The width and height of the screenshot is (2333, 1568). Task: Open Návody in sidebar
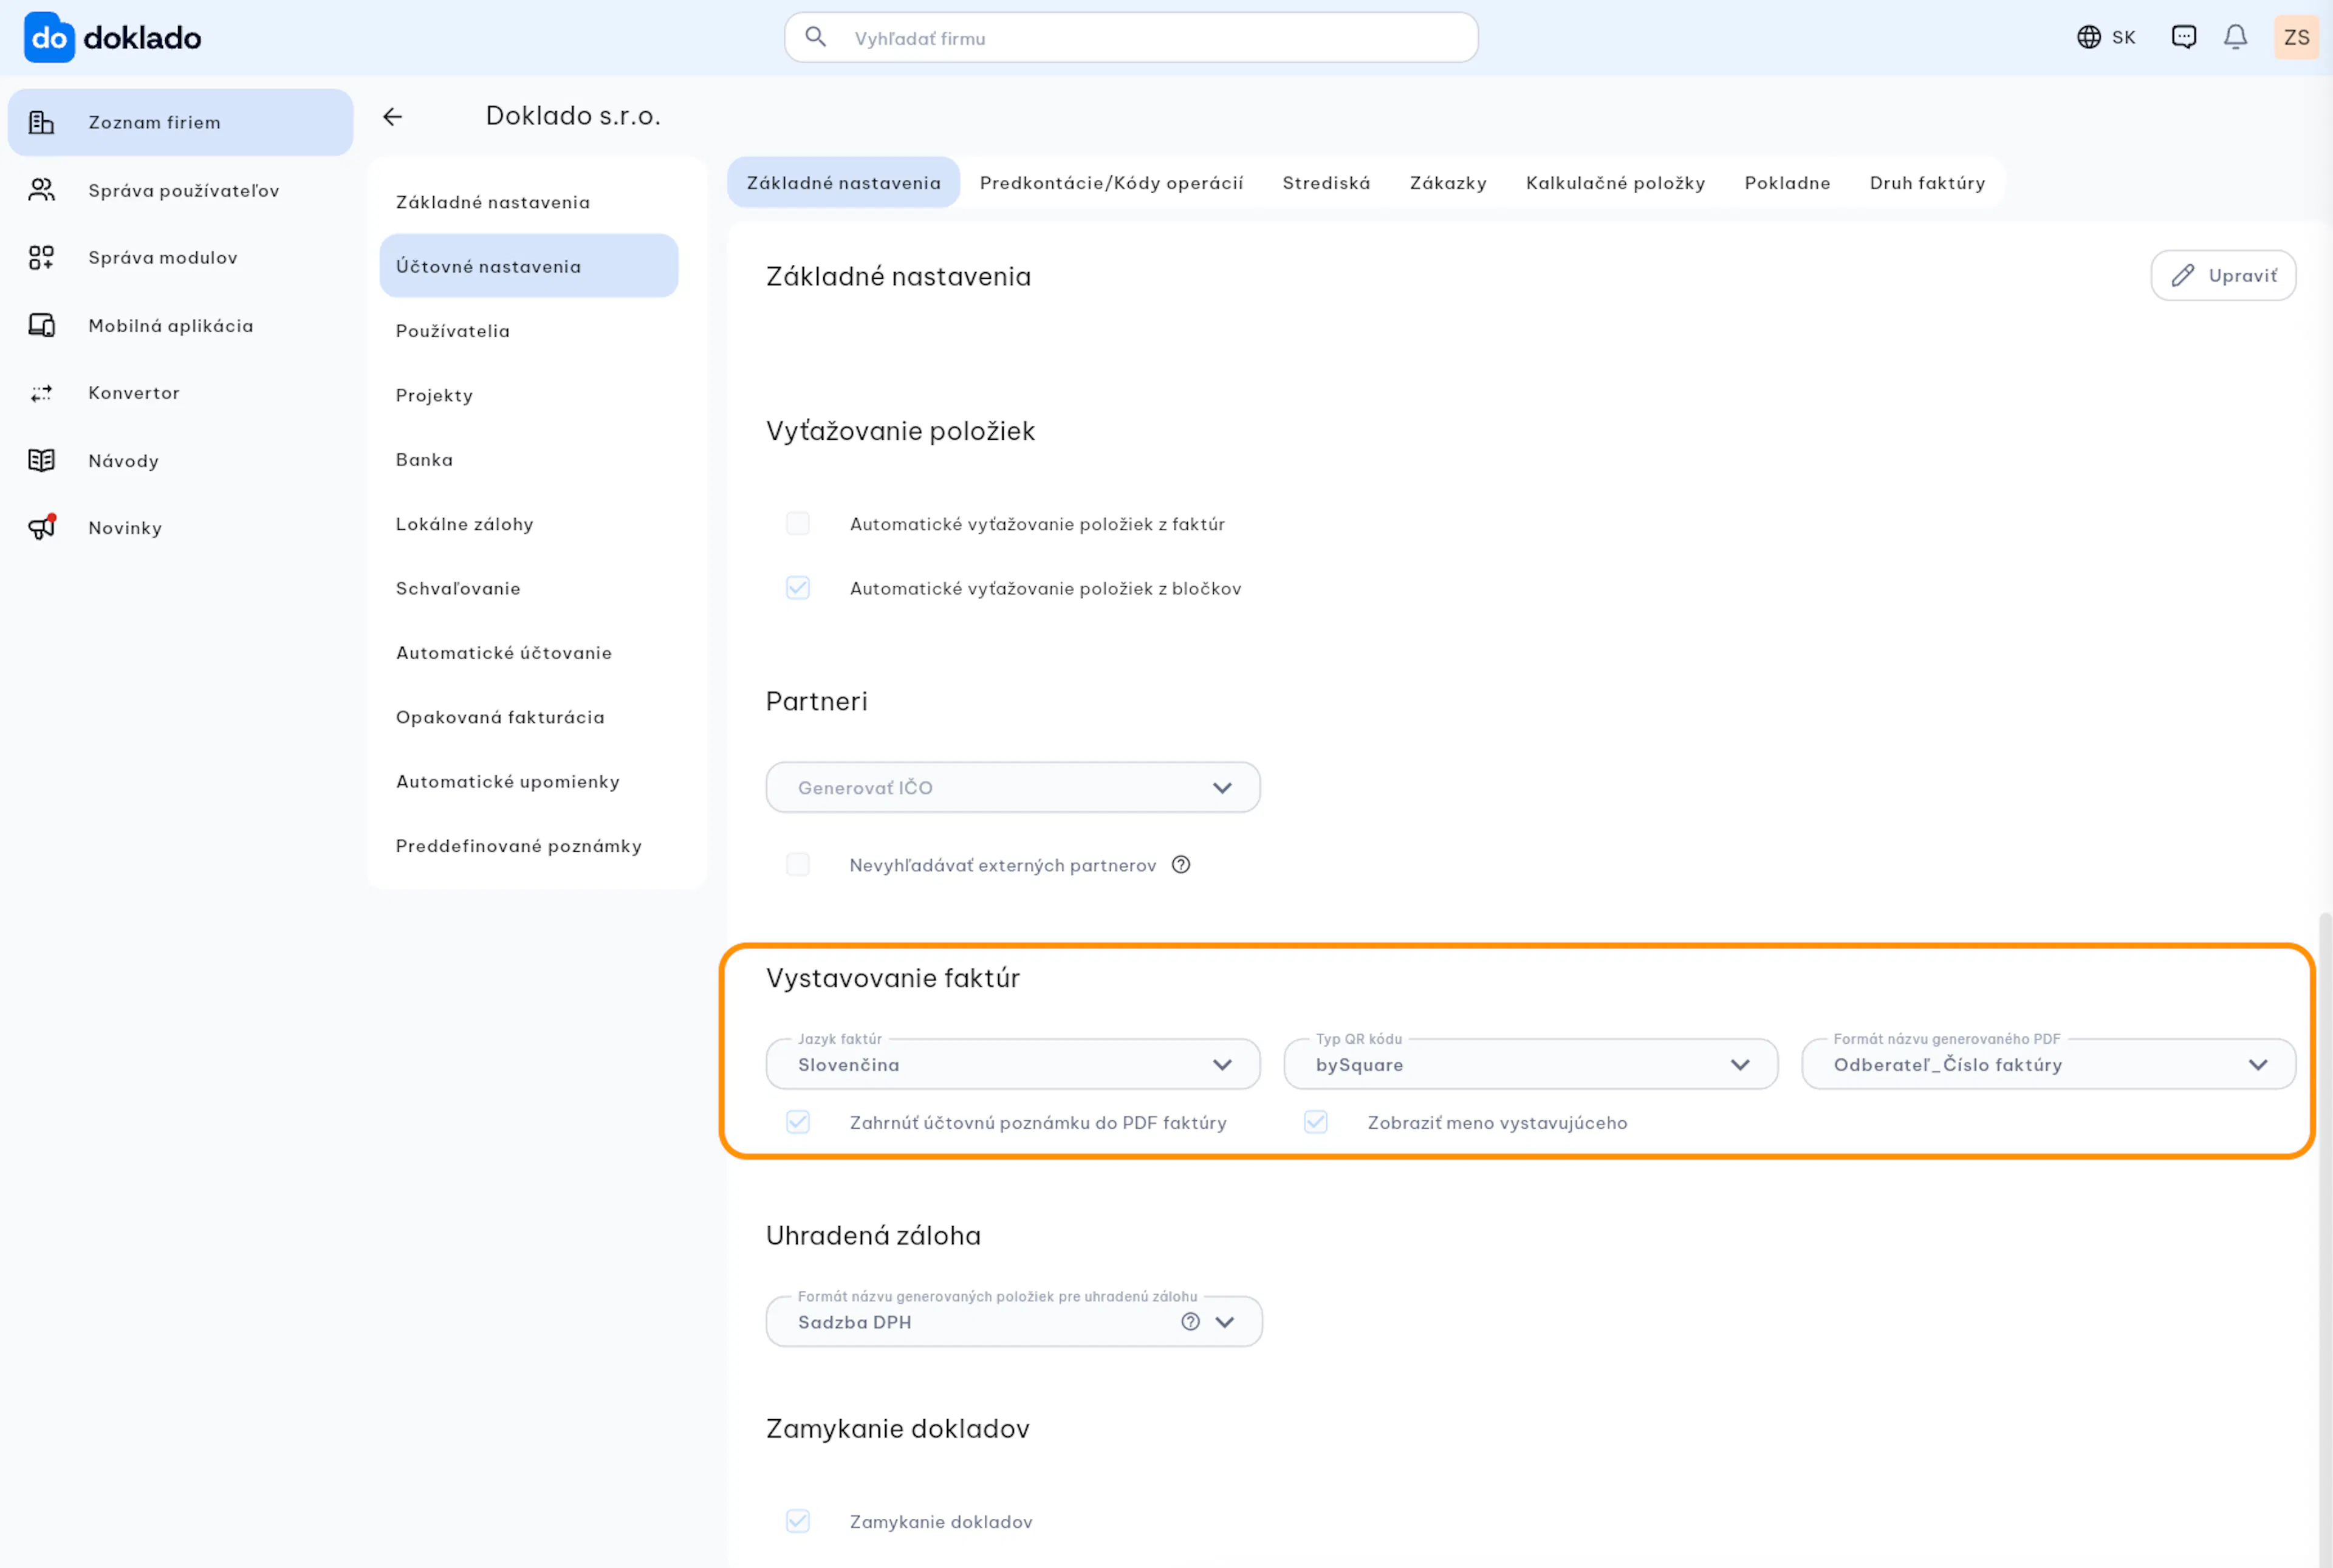pos(181,460)
